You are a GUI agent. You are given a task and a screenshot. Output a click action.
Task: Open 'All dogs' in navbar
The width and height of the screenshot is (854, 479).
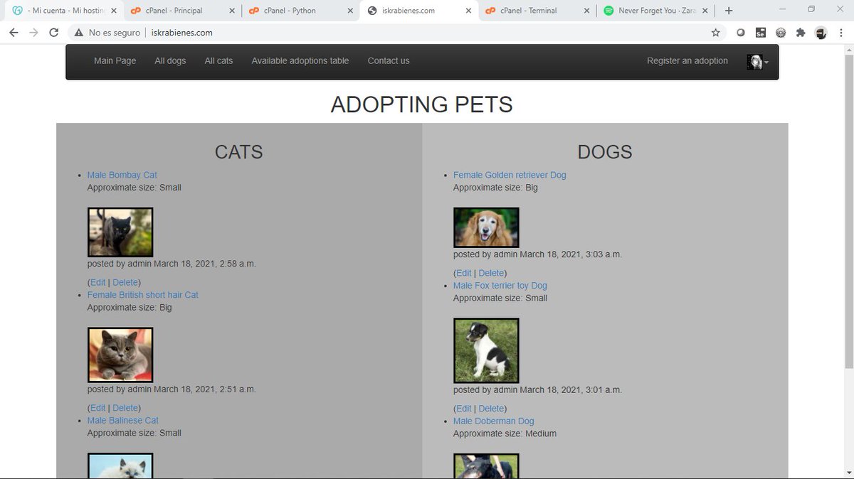pyautogui.click(x=170, y=61)
